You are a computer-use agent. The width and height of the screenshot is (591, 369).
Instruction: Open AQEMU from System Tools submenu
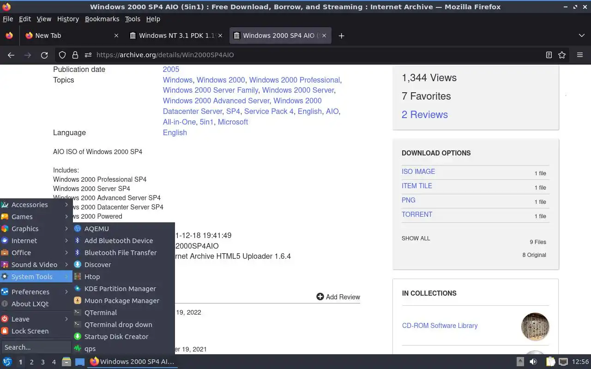[x=123, y=228]
